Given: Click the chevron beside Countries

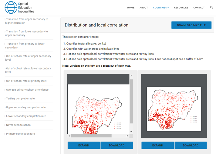Looking at the screenshot, I should (x=168, y=8).
